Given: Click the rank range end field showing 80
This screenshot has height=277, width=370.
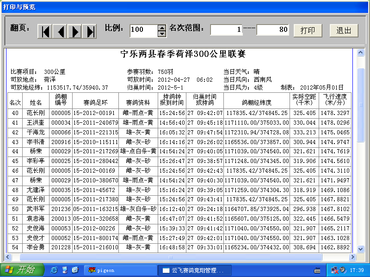Looking at the screenshot, I should click(x=272, y=30).
